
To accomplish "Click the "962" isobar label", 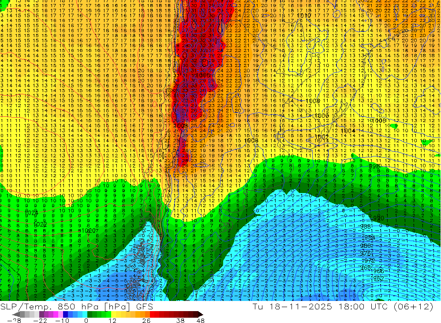I will pos(379,278).
